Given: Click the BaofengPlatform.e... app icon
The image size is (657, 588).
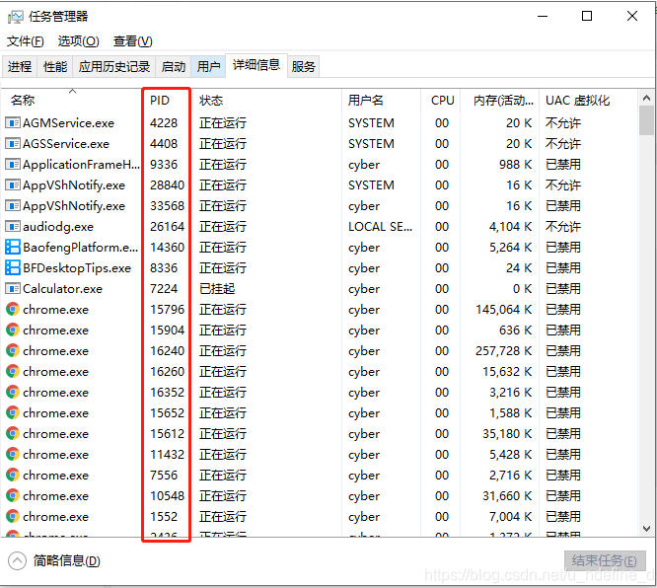Looking at the screenshot, I should click(x=13, y=248).
